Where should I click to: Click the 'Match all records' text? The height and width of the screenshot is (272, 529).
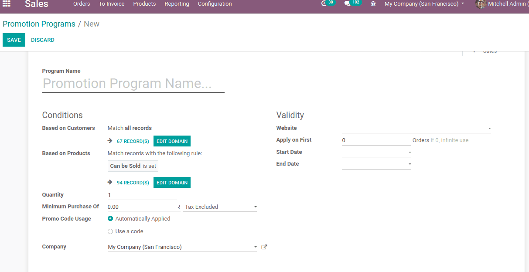pyautogui.click(x=130, y=128)
